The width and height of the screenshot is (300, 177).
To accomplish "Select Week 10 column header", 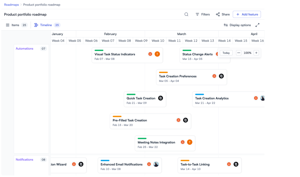I will (158, 41).
